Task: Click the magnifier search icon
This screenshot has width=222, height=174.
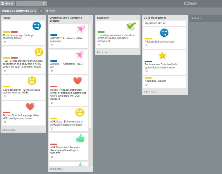Action: (44, 3)
